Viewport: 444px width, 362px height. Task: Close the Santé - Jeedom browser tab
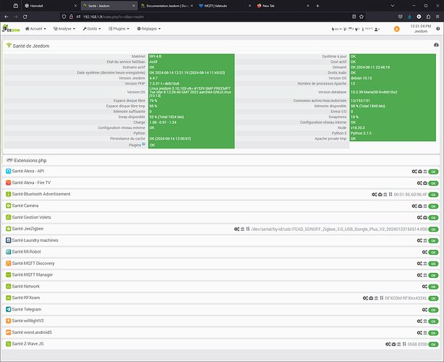point(134,6)
